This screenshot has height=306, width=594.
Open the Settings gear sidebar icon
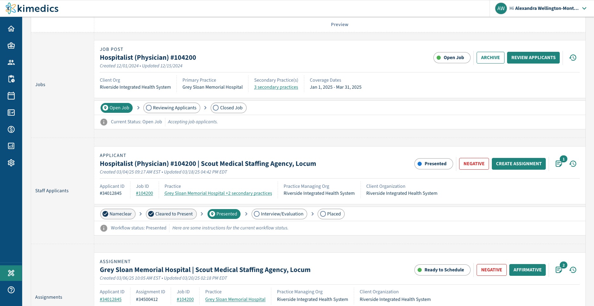tap(11, 163)
